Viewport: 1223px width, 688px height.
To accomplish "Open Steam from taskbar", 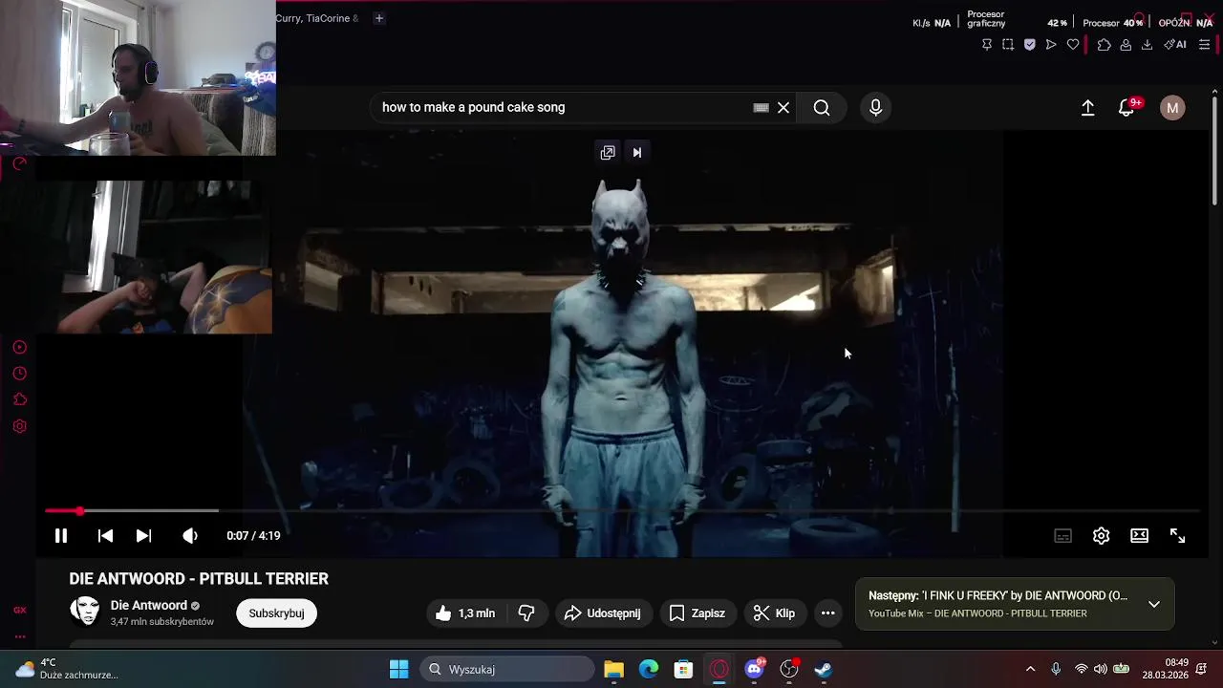I will [824, 669].
